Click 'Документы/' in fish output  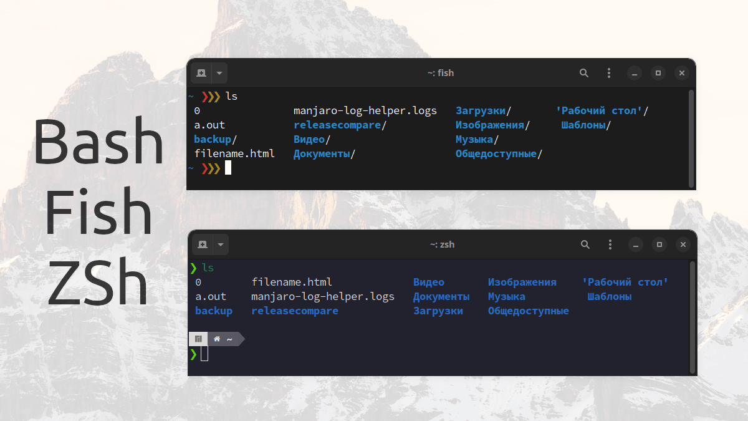pyautogui.click(x=325, y=154)
